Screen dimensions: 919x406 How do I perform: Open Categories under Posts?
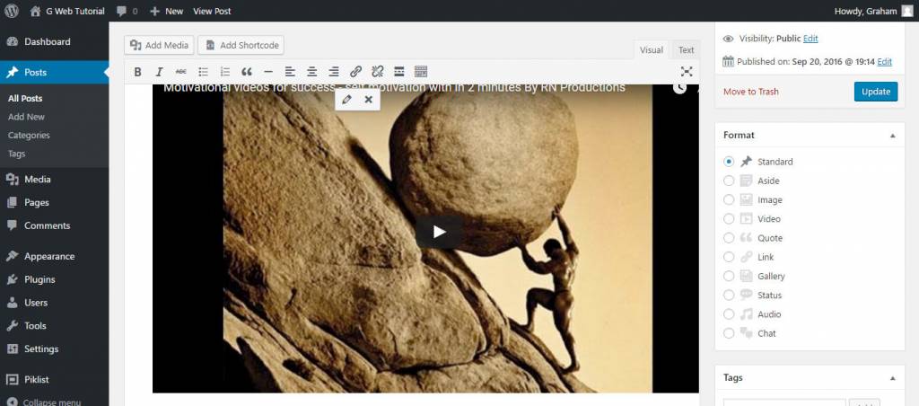(x=29, y=135)
